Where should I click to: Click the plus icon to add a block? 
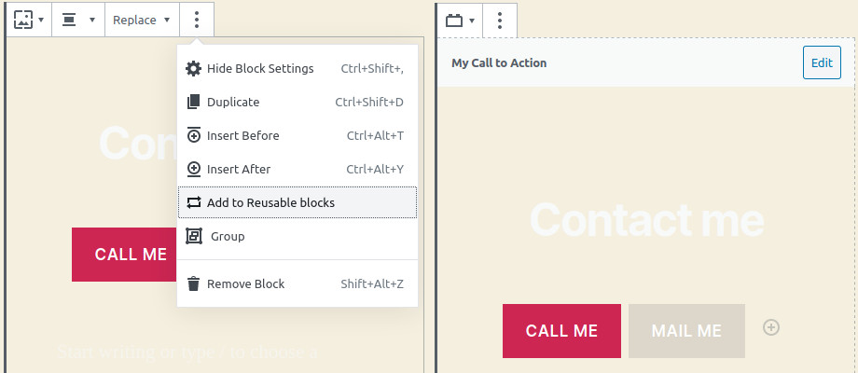pos(771,327)
